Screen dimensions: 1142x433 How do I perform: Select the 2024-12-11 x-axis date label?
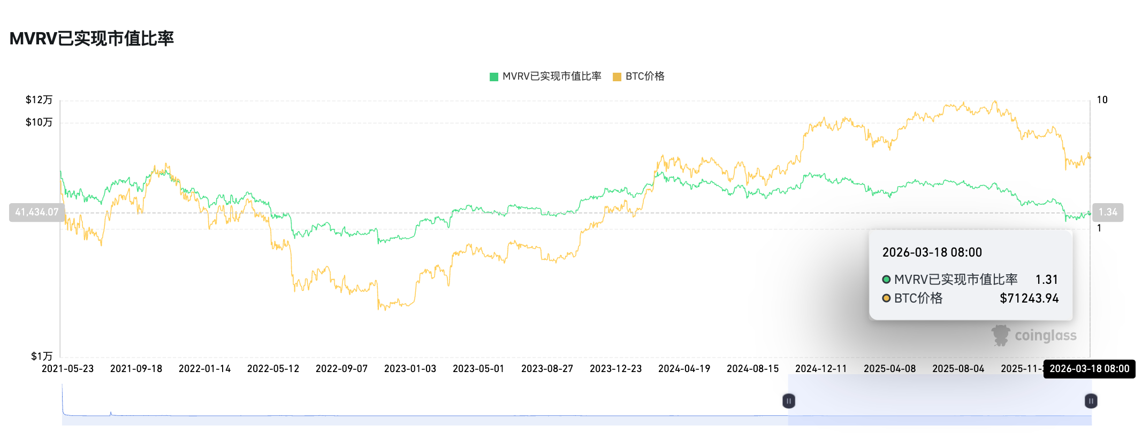point(821,369)
